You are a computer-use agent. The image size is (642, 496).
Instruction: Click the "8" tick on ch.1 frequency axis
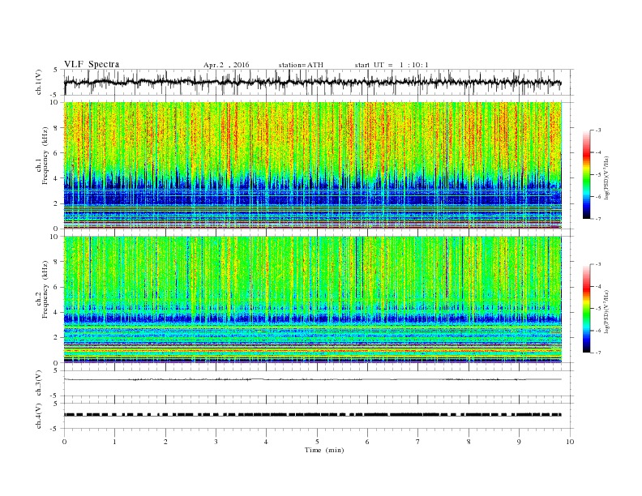pos(56,128)
